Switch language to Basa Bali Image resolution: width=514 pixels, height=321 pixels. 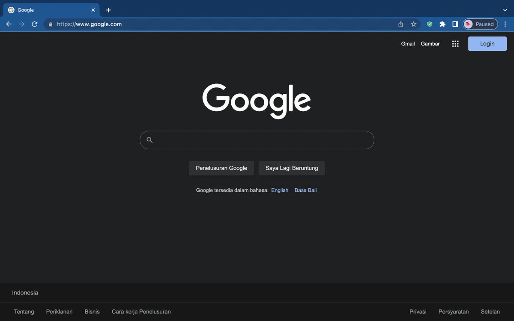[x=306, y=190]
